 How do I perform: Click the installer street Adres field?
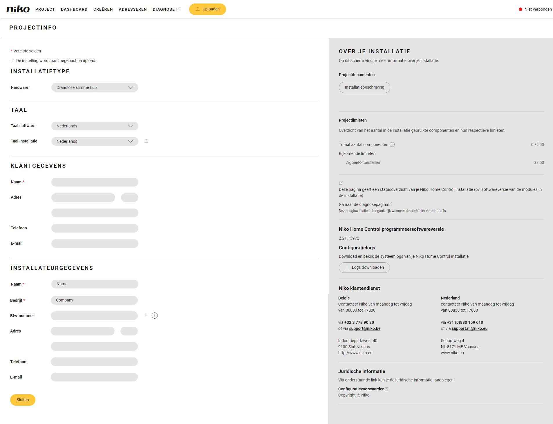pos(83,331)
